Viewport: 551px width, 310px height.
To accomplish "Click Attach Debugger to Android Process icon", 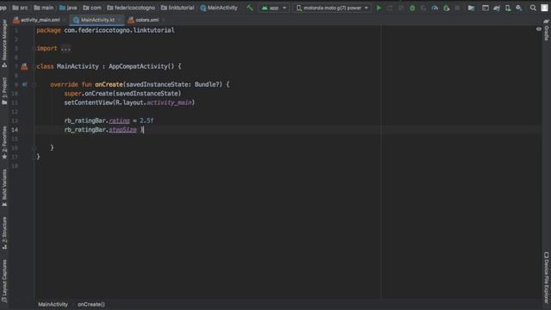I will [x=446, y=8].
